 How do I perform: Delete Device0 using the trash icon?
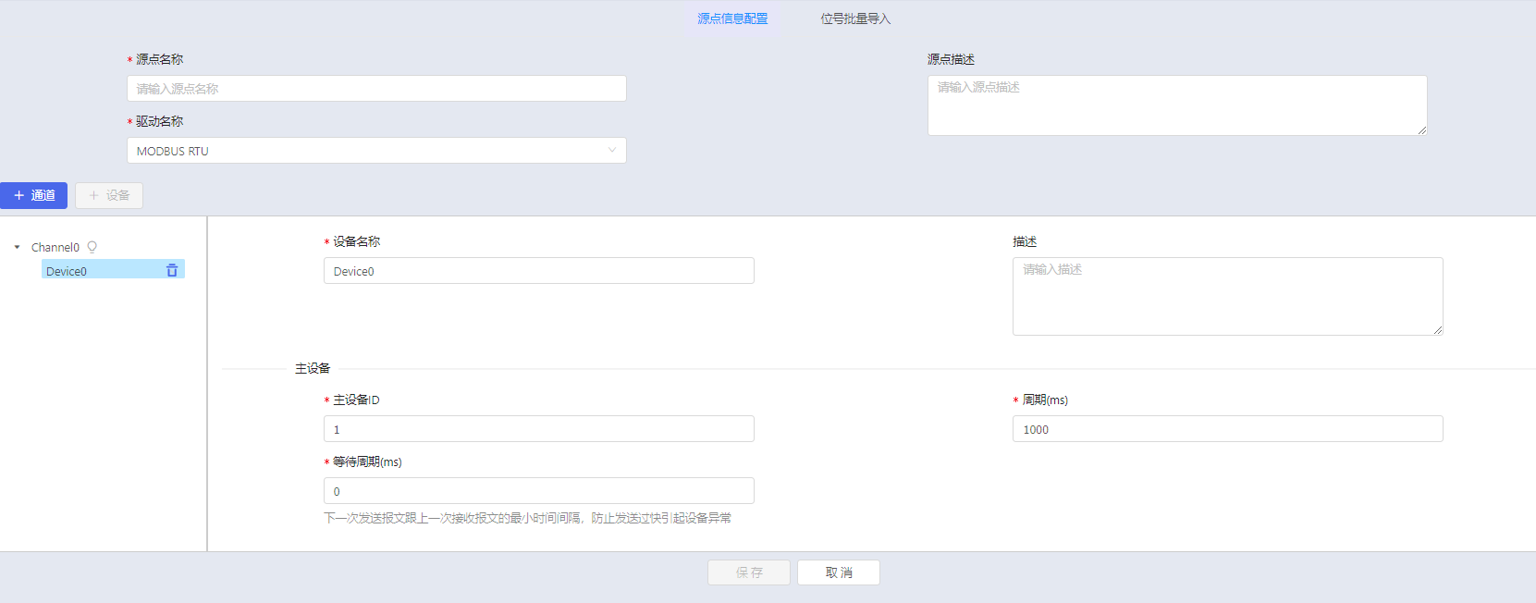coord(172,270)
